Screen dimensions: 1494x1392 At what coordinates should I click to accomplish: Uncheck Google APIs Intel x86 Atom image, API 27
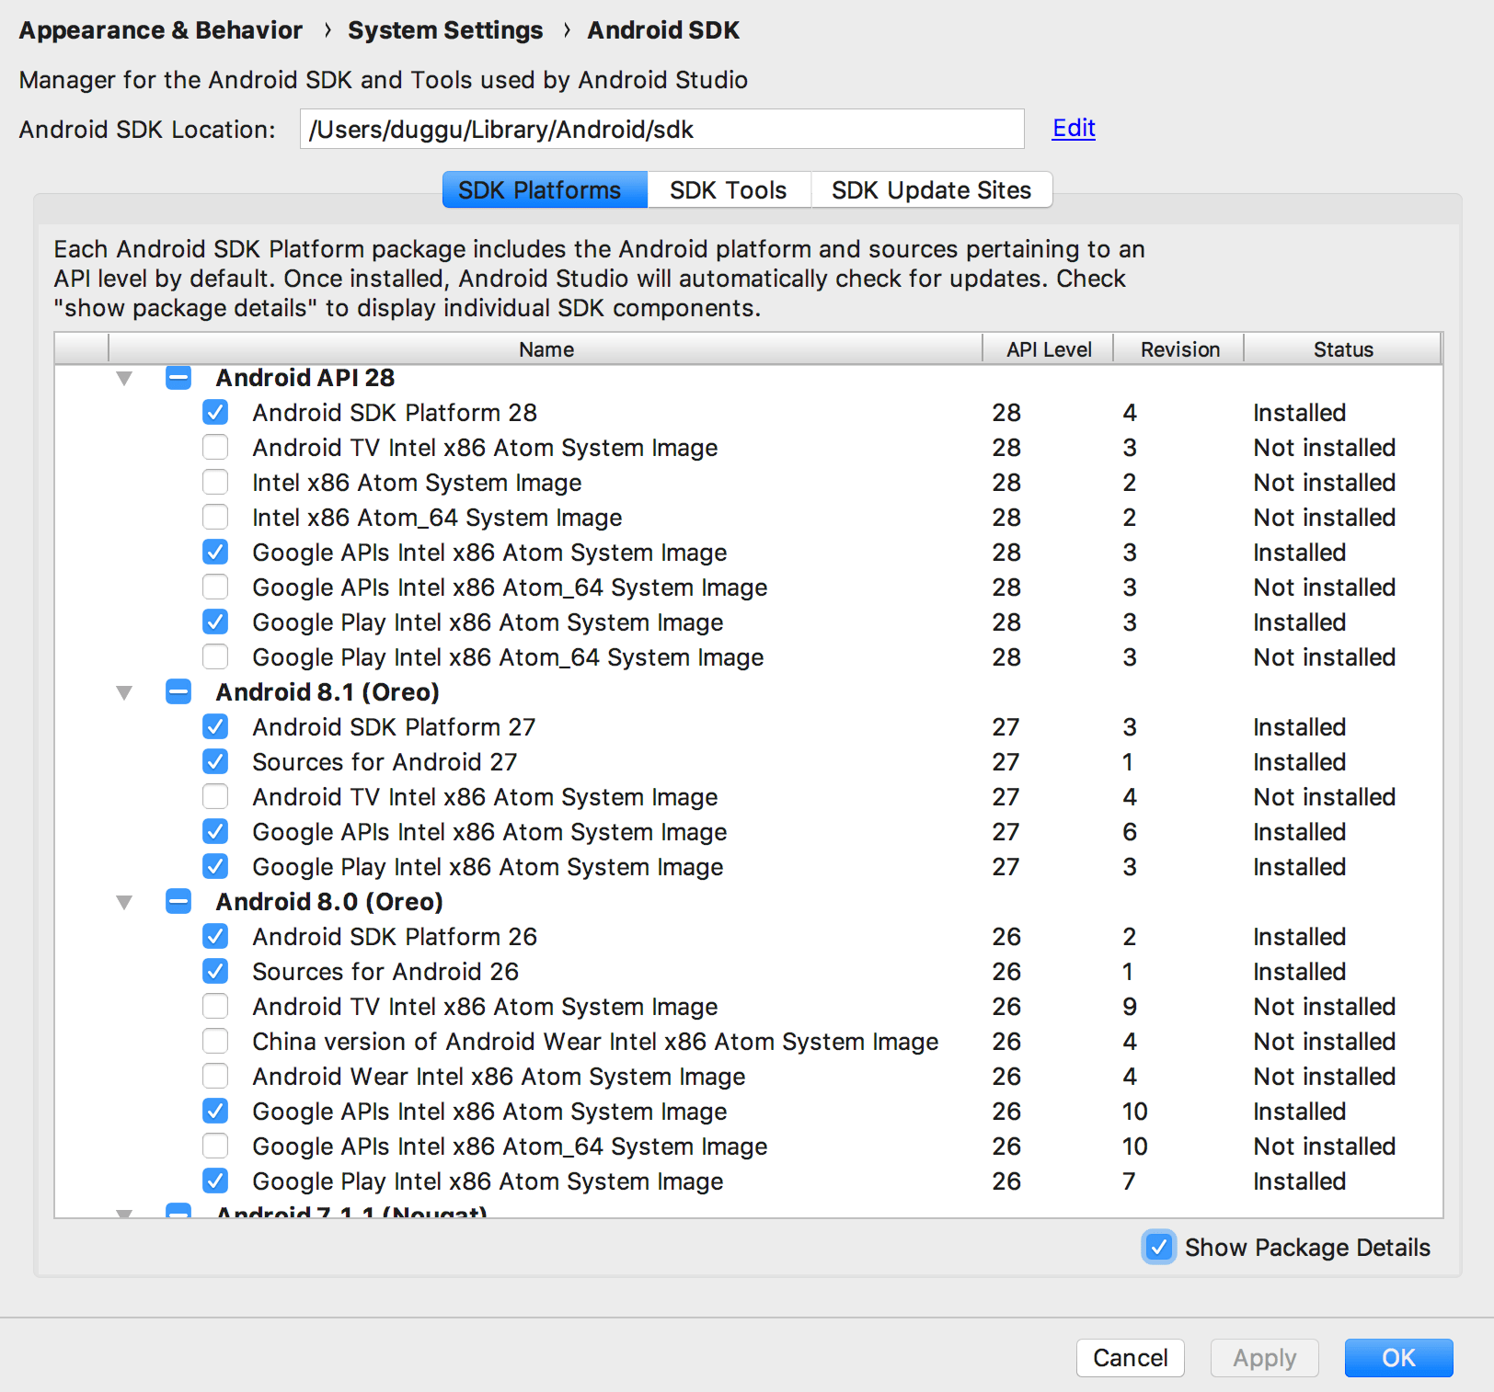(x=215, y=832)
